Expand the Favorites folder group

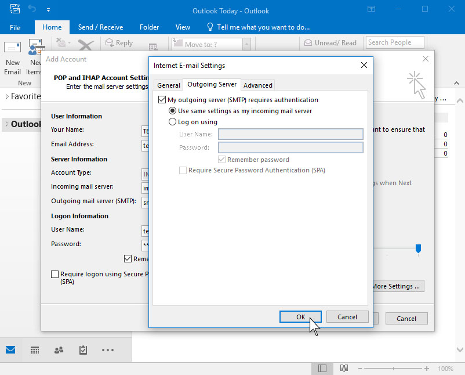coord(7,96)
